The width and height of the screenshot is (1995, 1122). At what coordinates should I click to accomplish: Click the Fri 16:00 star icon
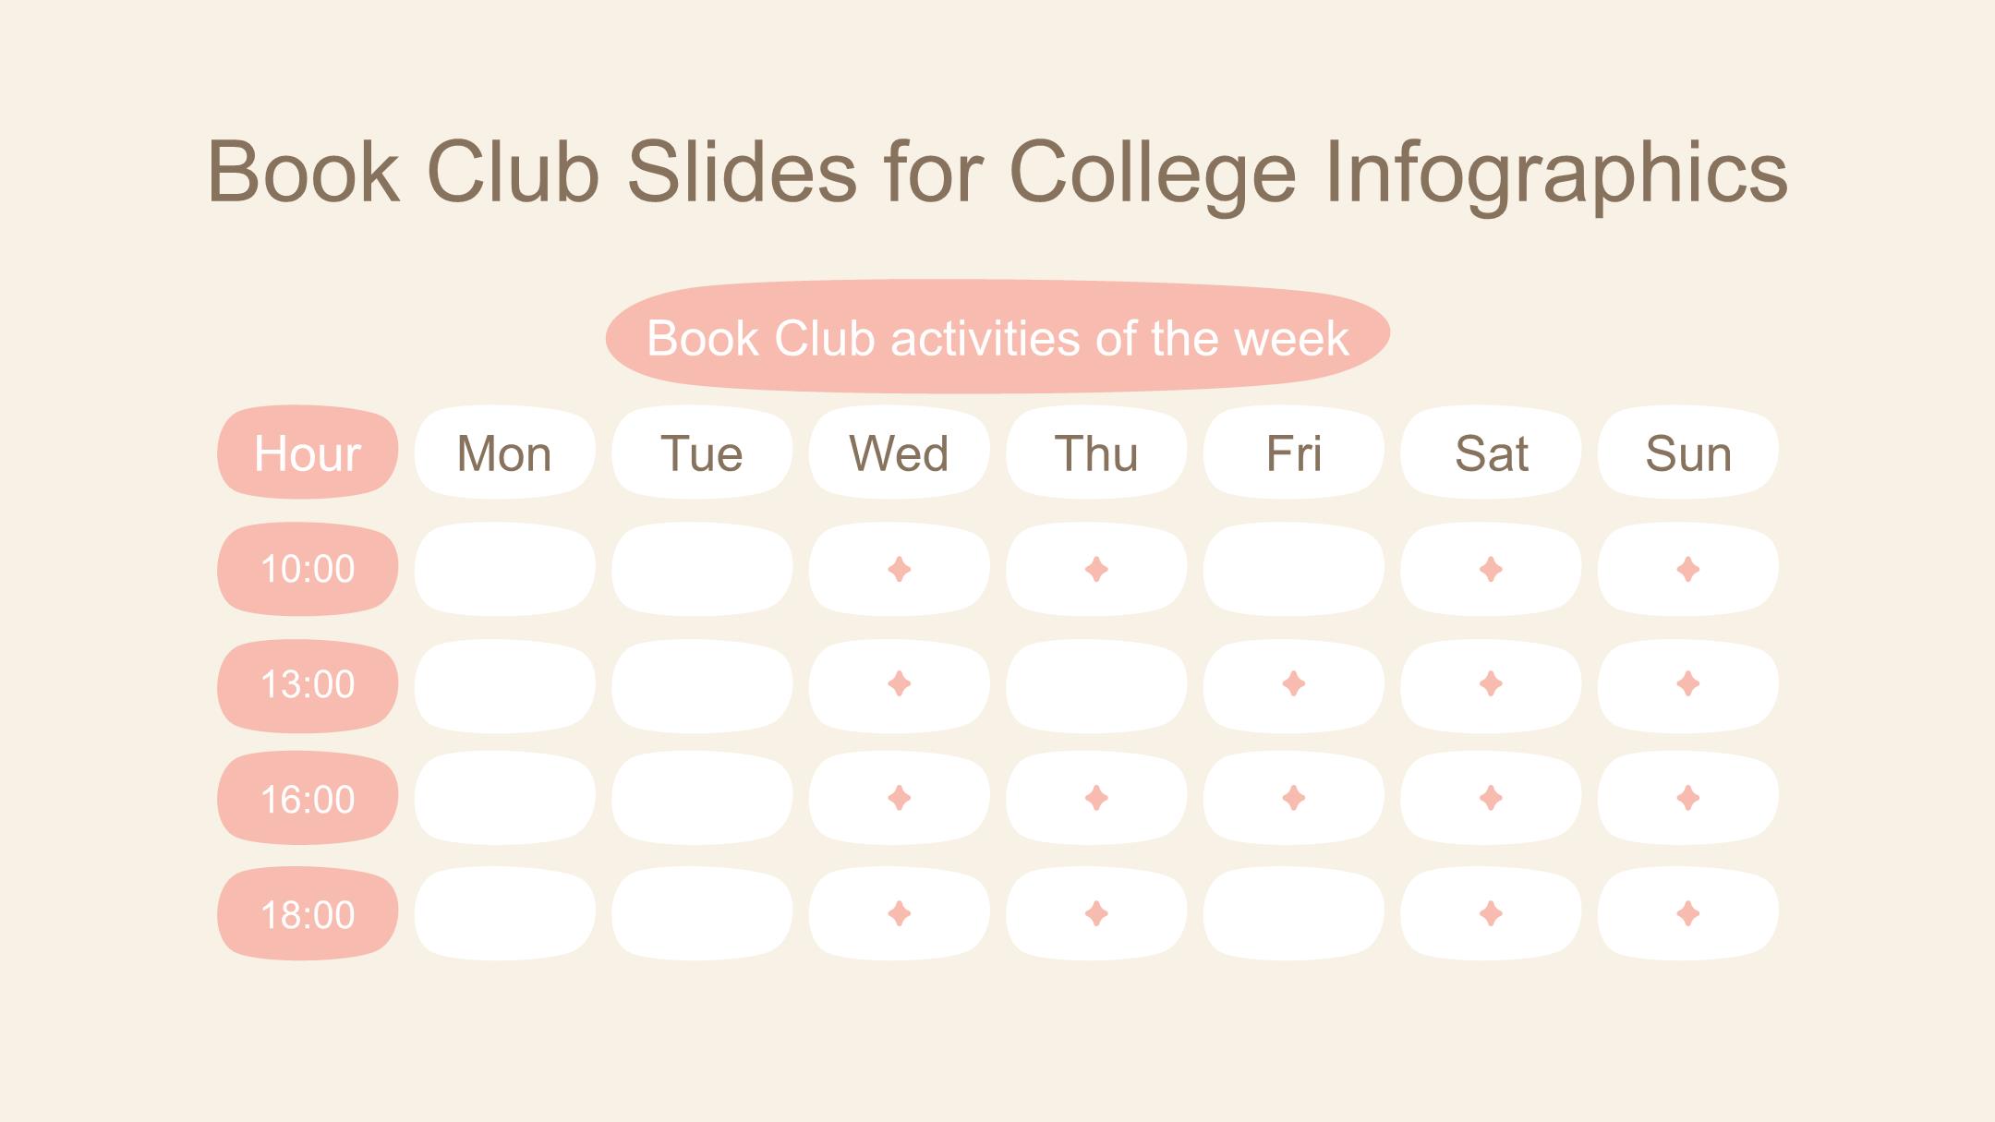pyautogui.click(x=1294, y=798)
